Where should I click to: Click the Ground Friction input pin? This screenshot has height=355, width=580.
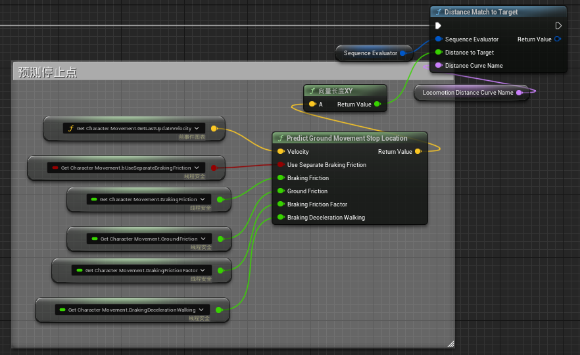click(281, 191)
